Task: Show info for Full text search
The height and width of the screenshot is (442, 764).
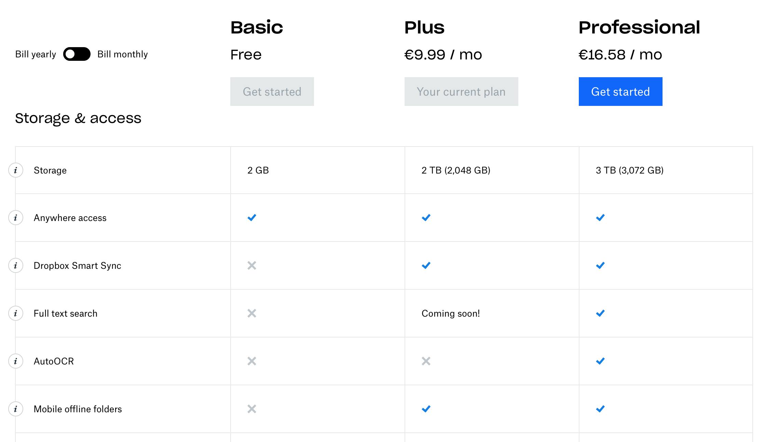Action: tap(15, 313)
